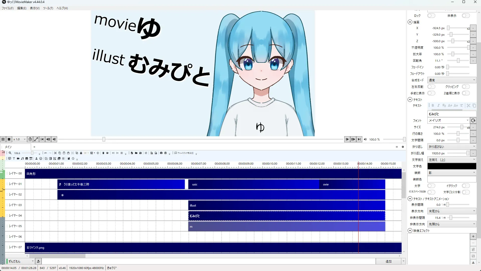Add an audio item with the music note icon
The width and height of the screenshot is (481, 271).
(23, 159)
